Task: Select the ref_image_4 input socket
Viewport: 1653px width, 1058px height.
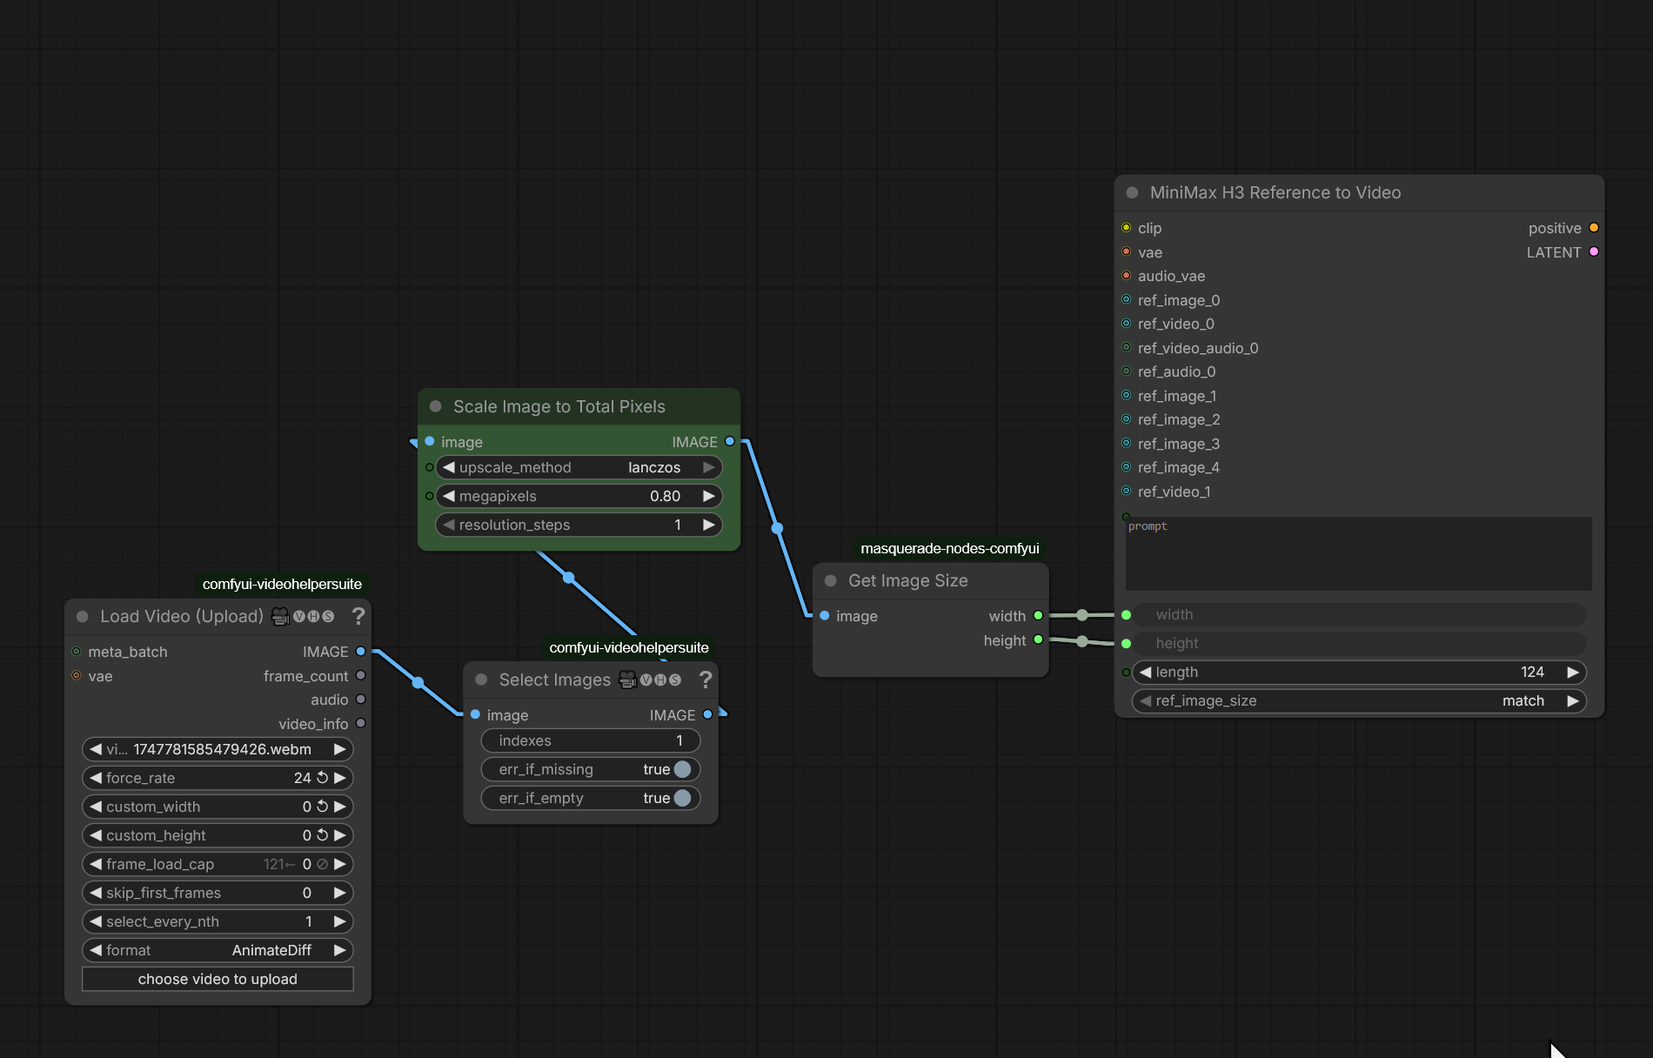Action: tap(1127, 467)
